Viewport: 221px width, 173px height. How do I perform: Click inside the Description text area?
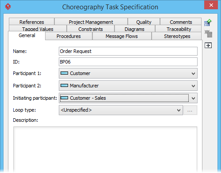point(105,149)
